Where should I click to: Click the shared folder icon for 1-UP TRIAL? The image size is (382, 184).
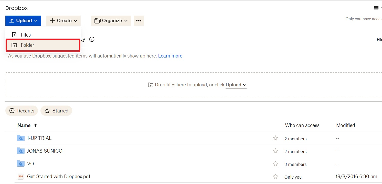click(x=20, y=138)
